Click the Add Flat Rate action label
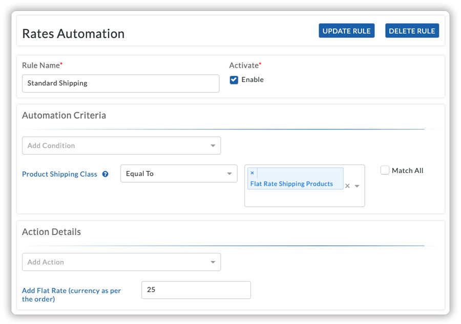The width and height of the screenshot is (461, 324). tap(71, 295)
